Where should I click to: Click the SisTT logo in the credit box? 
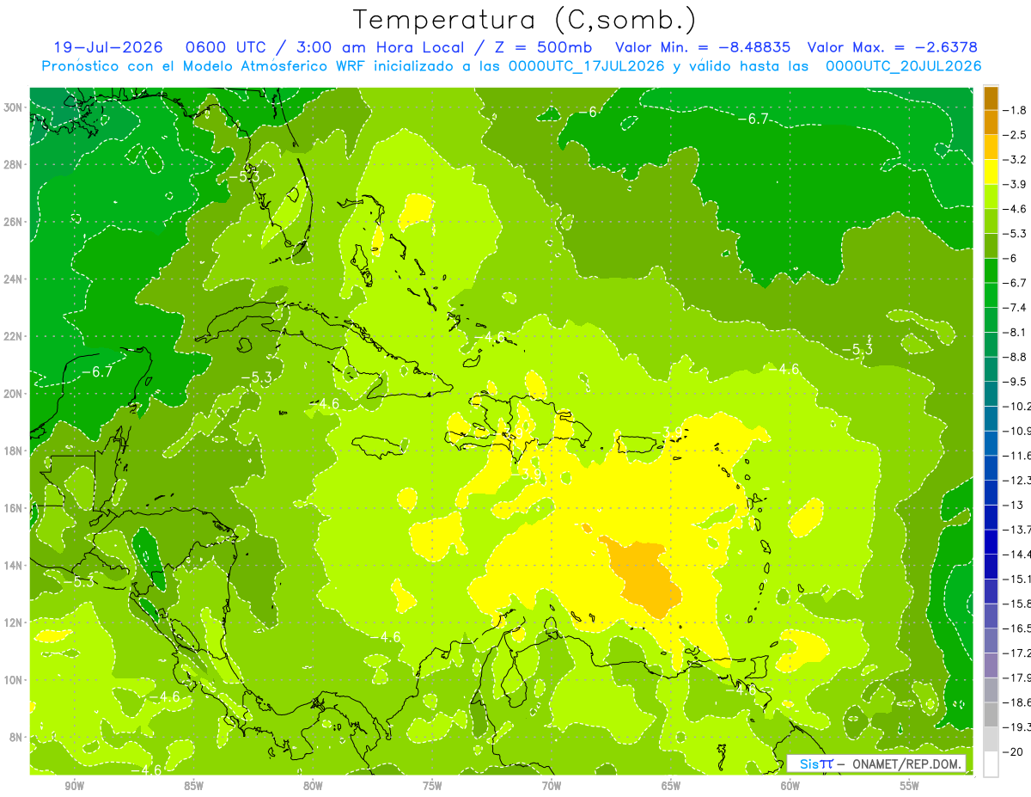[x=815, y=763]
